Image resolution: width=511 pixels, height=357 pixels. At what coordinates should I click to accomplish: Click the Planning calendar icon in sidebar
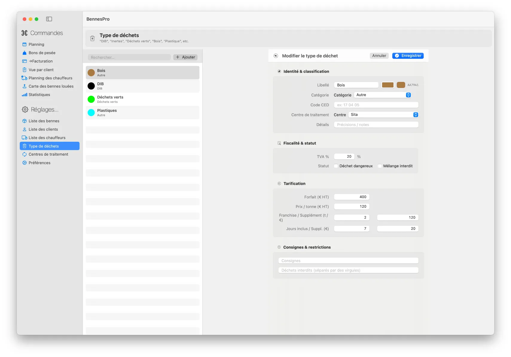25,45
